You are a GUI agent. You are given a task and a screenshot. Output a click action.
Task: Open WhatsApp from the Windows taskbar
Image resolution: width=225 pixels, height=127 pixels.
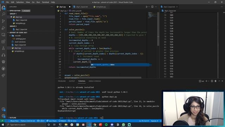(x=123, y=125)
